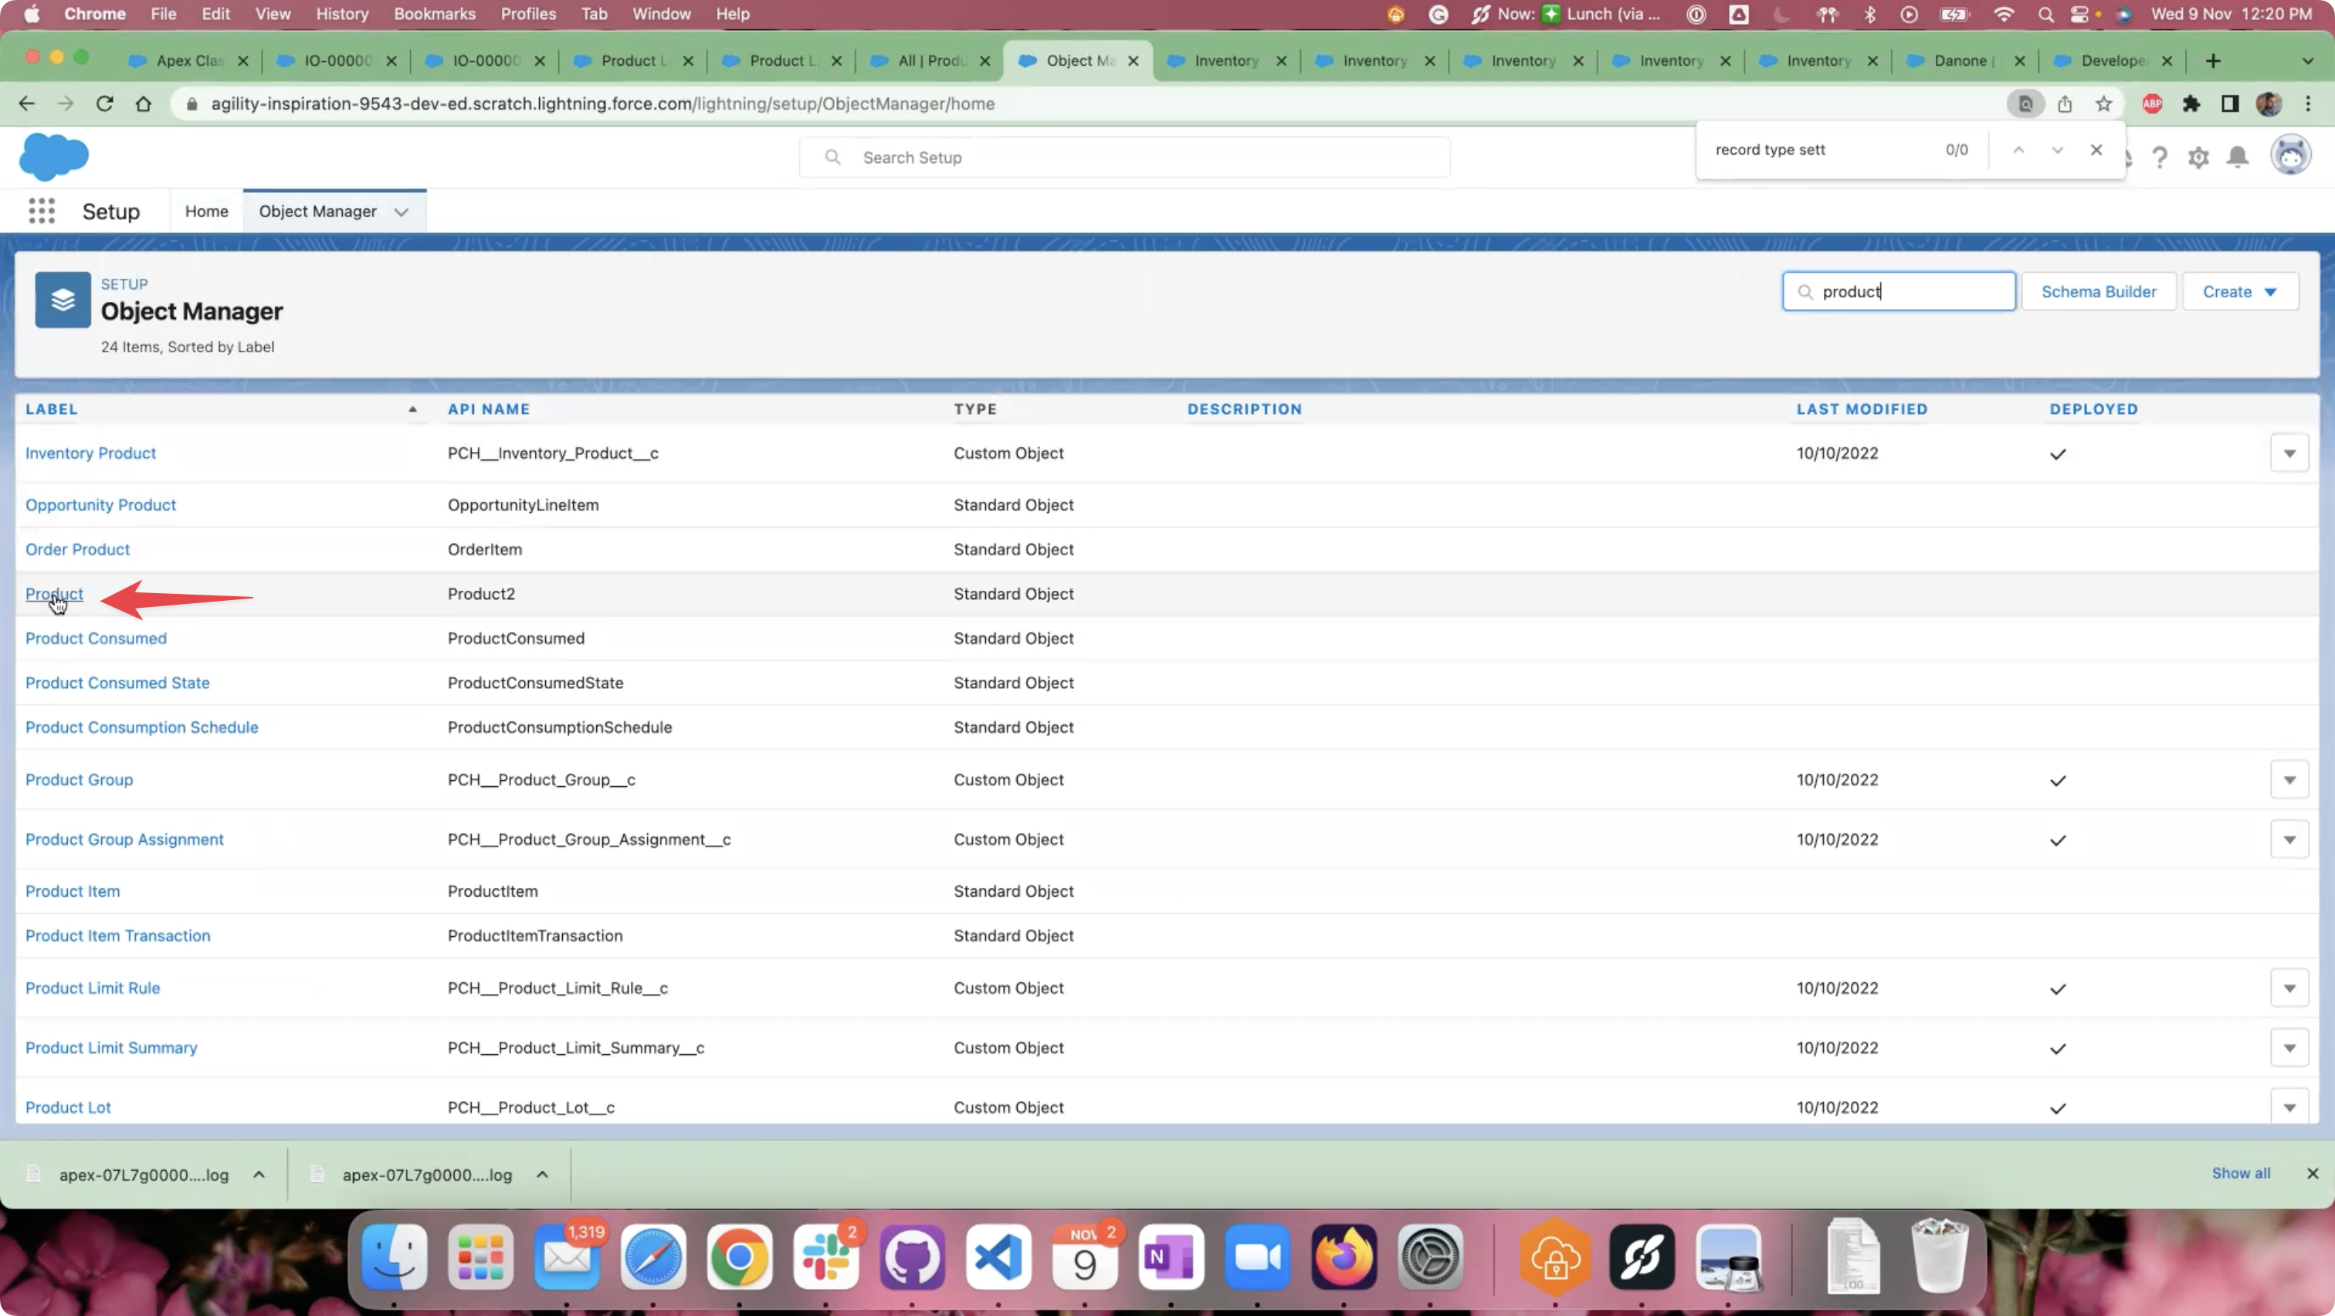Image resolution: width=2335 pixels, height=1316 pixels.
Task: Sort the list by Label column
Action: click(52, 409)
